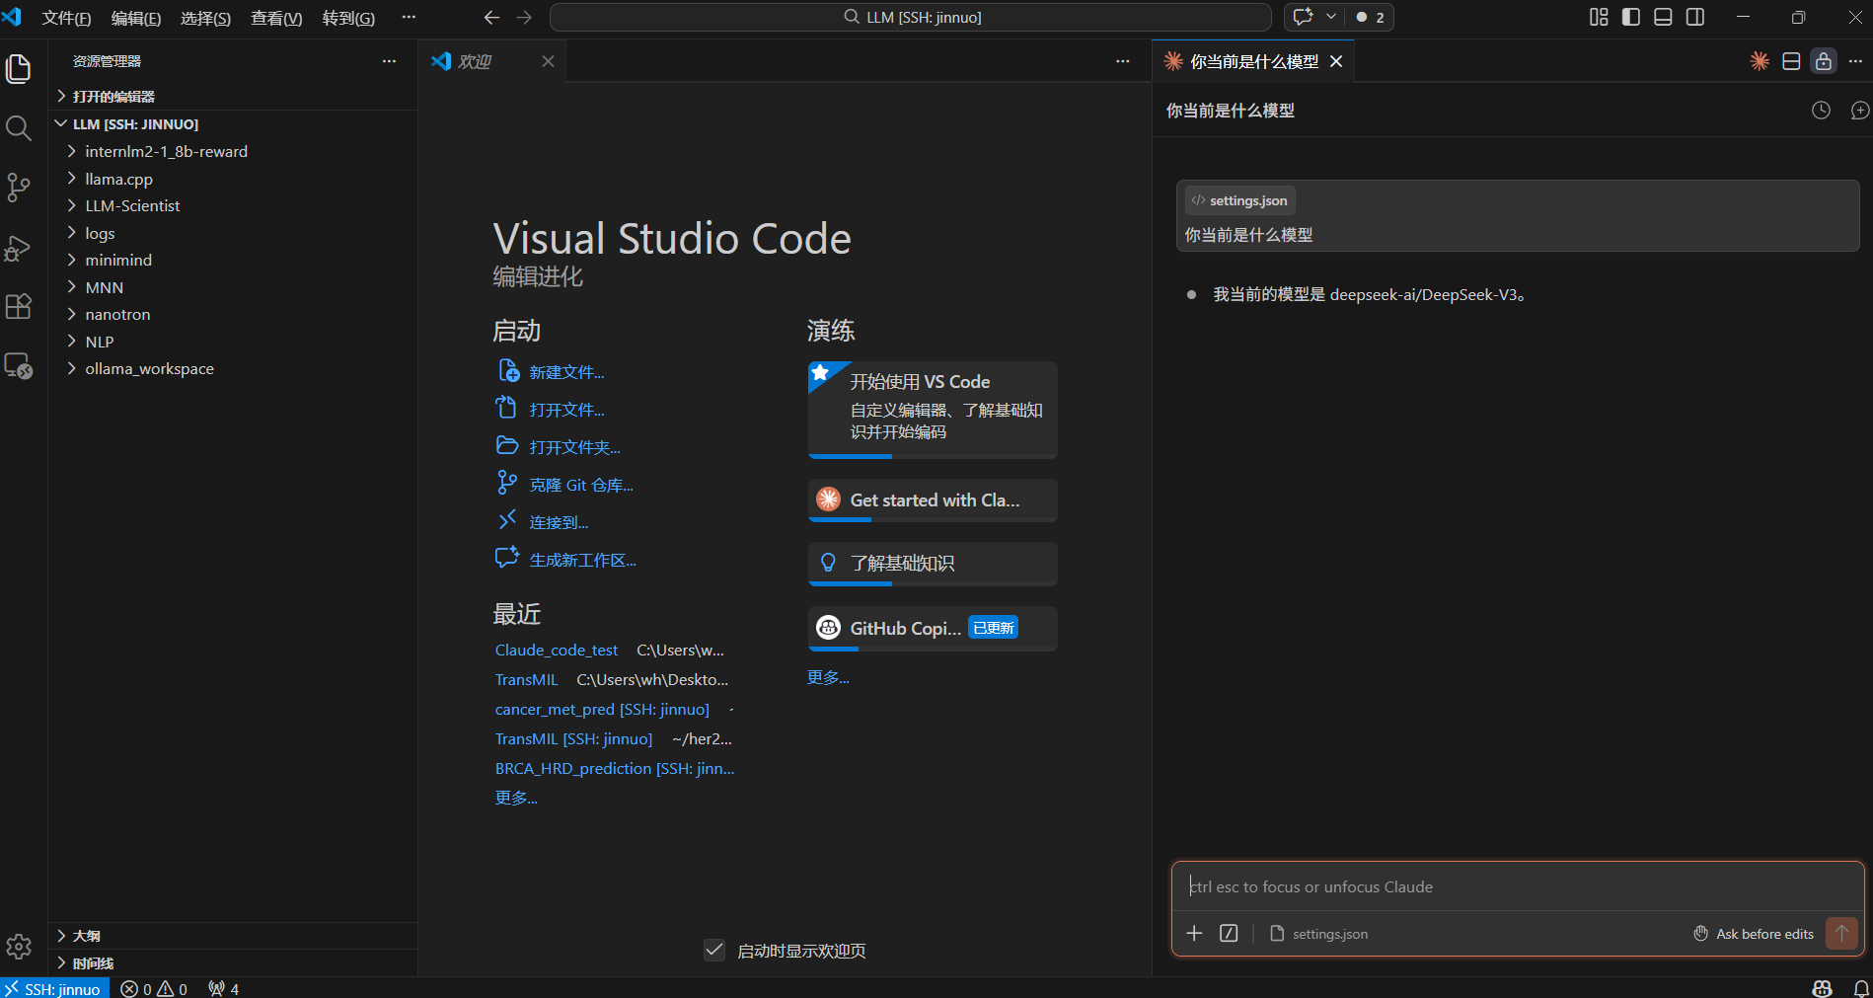Expand the llama.cpp folder

(x=233, y=179)
